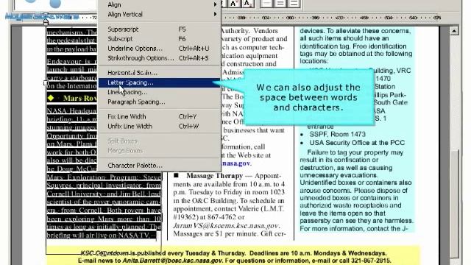The height and width of the screenshot is (265, 471).
Task: Open Horizontal Scale menu entry
Action: pyautogui.click(x=160, y=73)
